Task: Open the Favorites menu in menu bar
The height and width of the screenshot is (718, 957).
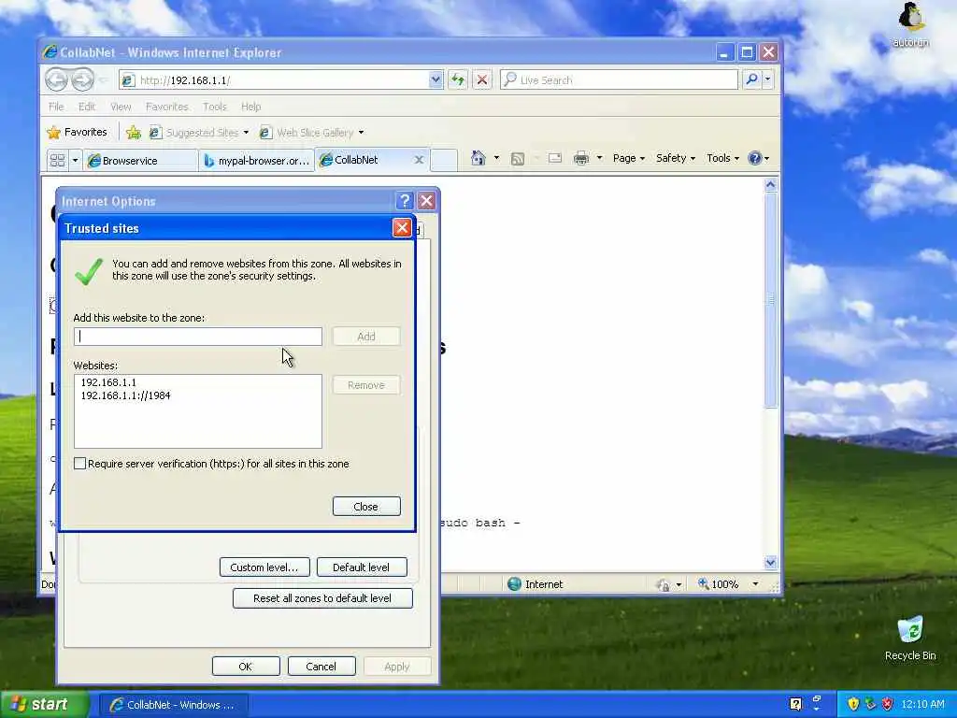Action: click(166, 107)
